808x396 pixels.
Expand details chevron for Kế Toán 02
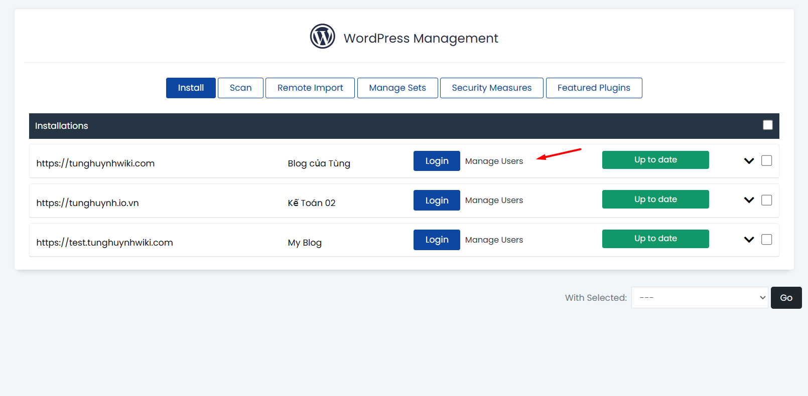tap(749, 200)
